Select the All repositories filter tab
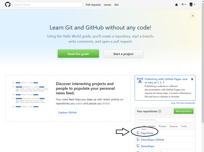The height and width of the screenshot is (152, 204). (144, 126)
